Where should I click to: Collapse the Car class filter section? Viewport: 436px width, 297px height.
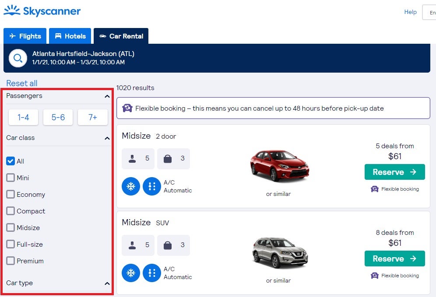tap(107, 138)
